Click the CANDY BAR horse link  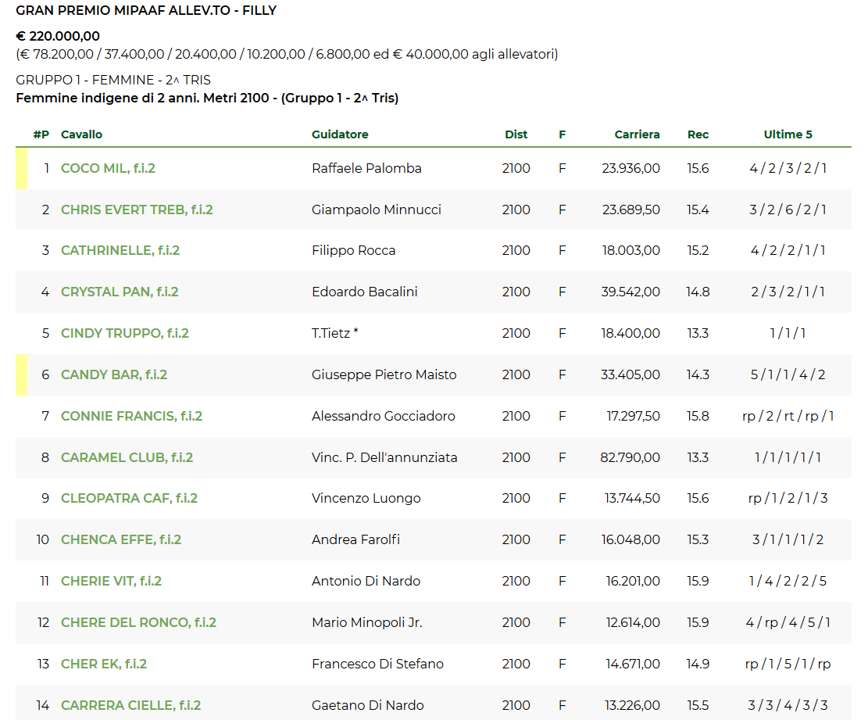[x=114, y=374]
